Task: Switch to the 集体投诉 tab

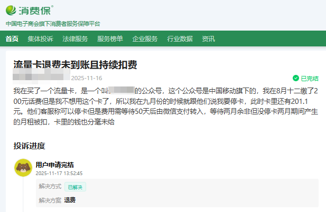Action: tap(40, 38)
